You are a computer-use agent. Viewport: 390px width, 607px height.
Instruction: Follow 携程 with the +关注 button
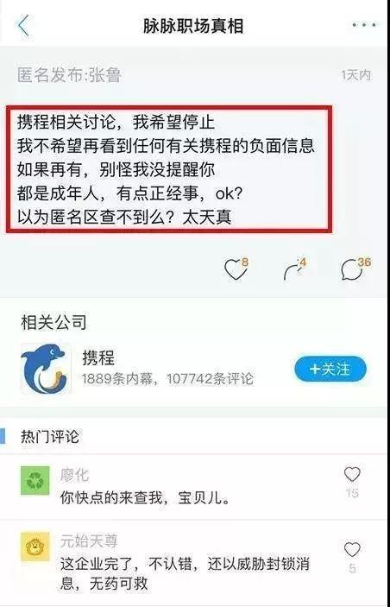point(330,370)
